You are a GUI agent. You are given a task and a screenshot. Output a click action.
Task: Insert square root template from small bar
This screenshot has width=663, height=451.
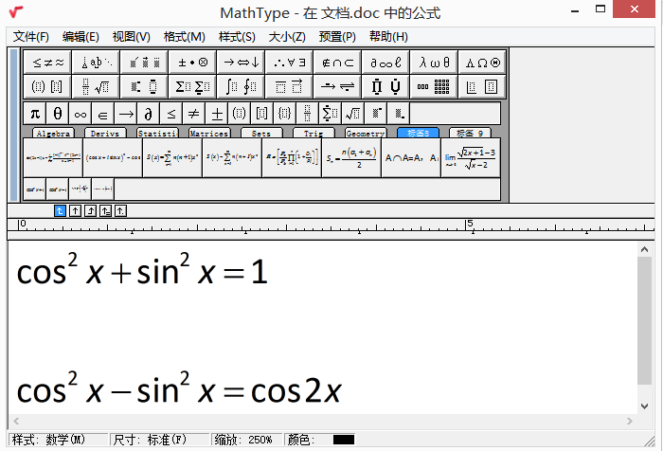352,114
